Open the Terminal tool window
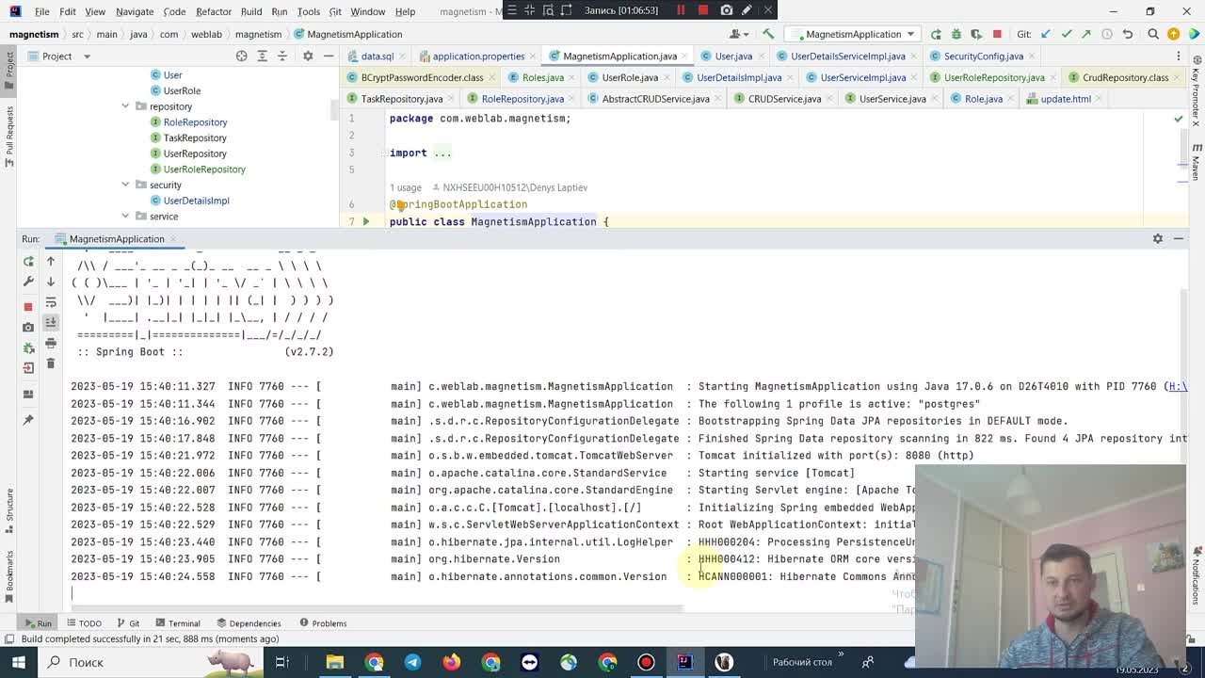This screenshot has width=1205, height=678. (x=177, y=623)
